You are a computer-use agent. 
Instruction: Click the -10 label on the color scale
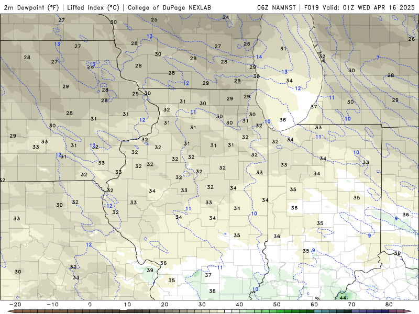point(52,305)
